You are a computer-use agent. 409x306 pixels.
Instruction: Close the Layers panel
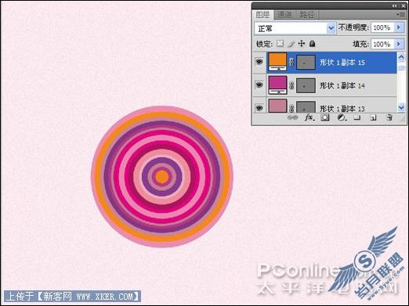click(403, 5)
